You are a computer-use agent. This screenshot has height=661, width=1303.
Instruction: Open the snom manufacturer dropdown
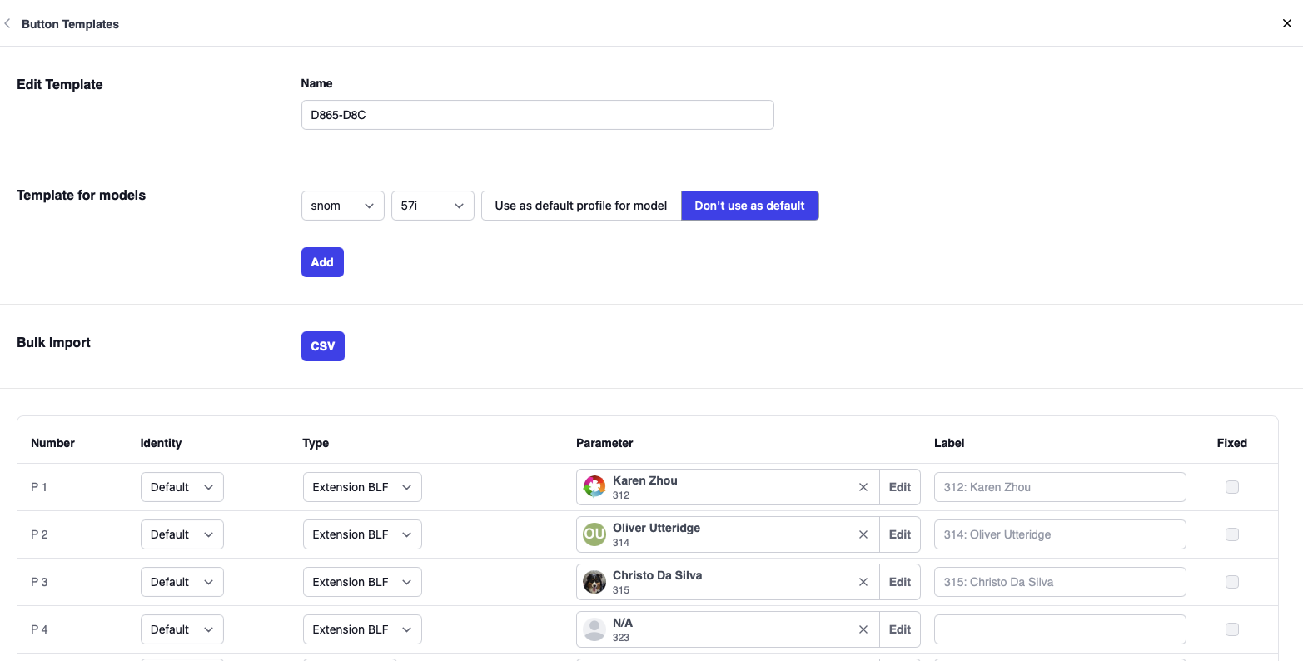pyautogui.click(x=342, y=206)
